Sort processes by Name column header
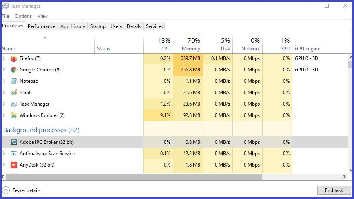The width and height of the screenshot is (354, 199). (x=48, y=45)
